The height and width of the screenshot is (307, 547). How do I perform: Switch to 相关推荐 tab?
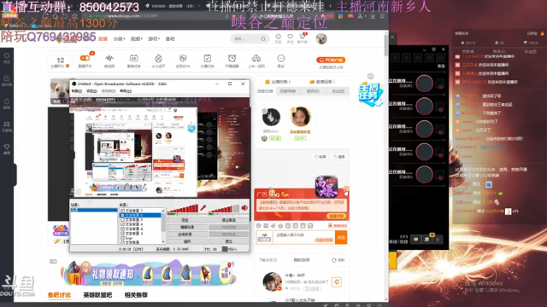(x=136, y=295)
